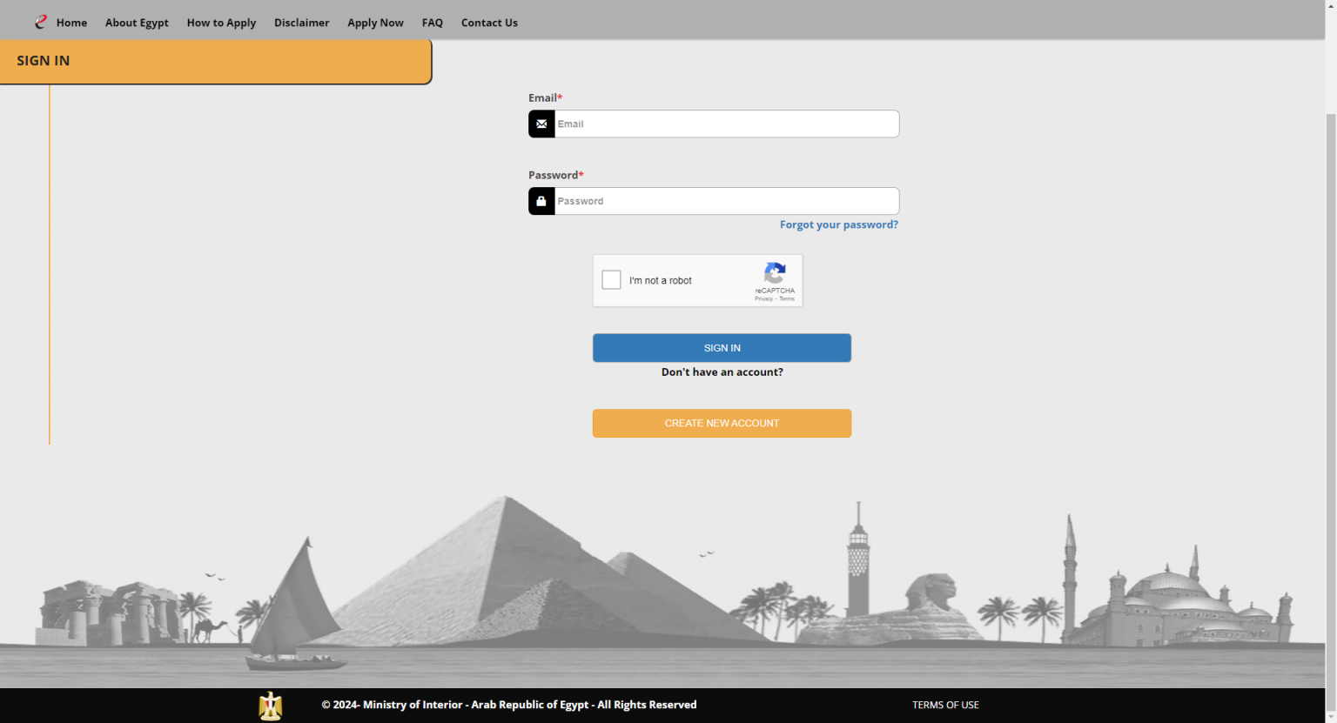This screenshot has width=1337, height=723.
Task: Open the Contact Us menu item
Action: click(489, 23)
